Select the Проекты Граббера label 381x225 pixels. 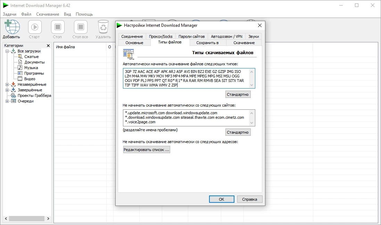pyautogui.click(x=34, y=95)
